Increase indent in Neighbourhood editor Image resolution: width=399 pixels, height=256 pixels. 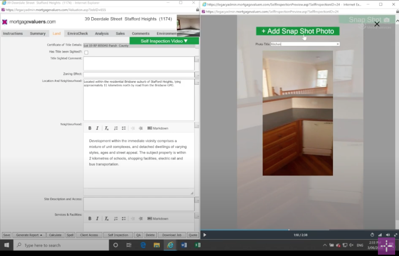pos(141,128)
